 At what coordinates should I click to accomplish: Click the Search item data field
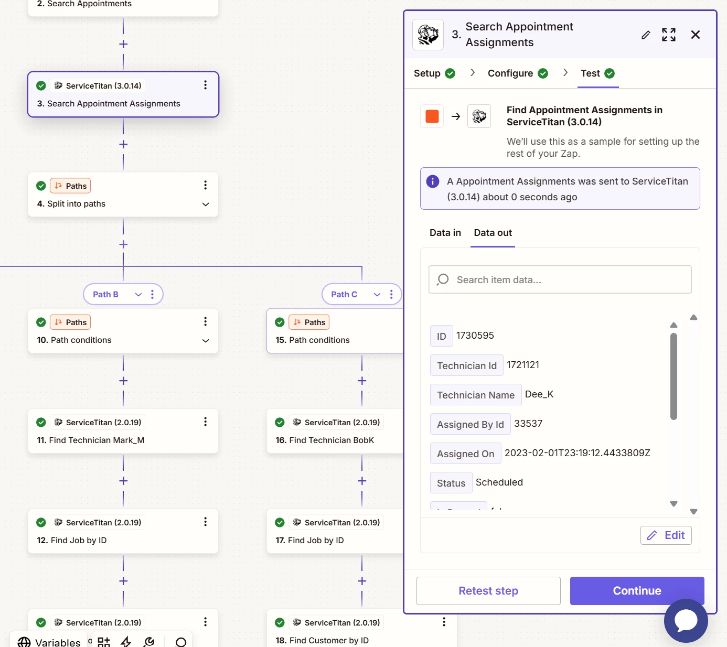(x=560, y=279)
